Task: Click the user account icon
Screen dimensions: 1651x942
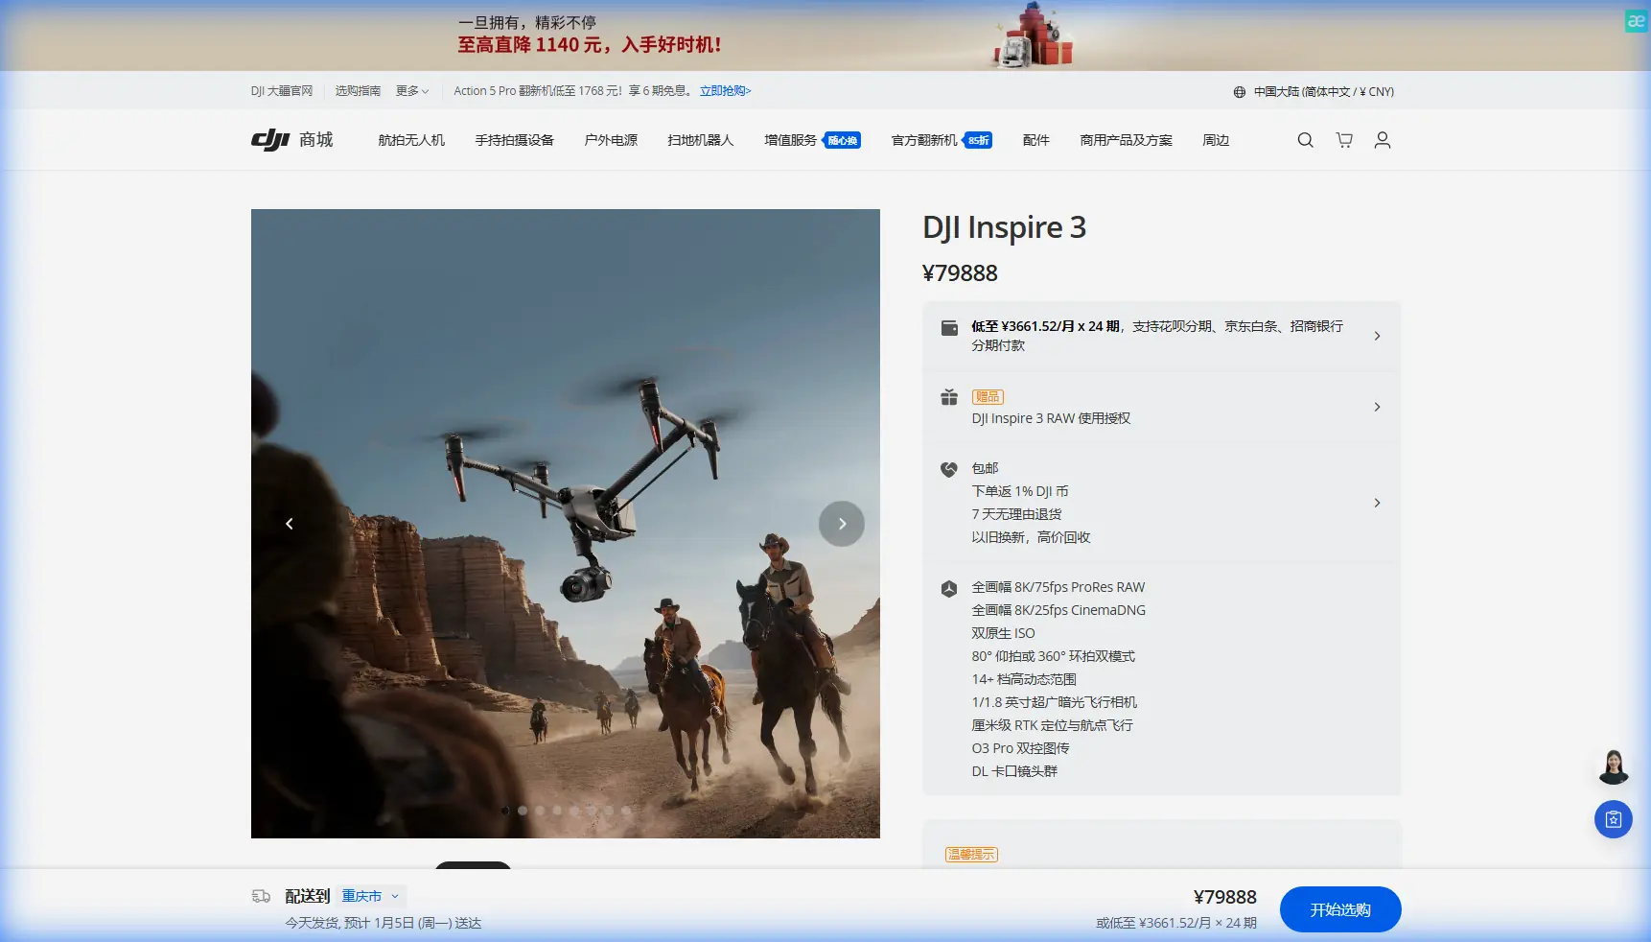Action: (x=1382, y=140)
